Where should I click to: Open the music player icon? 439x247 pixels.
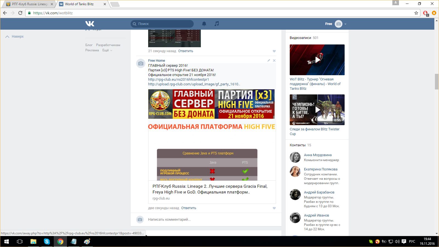tap(217, 24)
